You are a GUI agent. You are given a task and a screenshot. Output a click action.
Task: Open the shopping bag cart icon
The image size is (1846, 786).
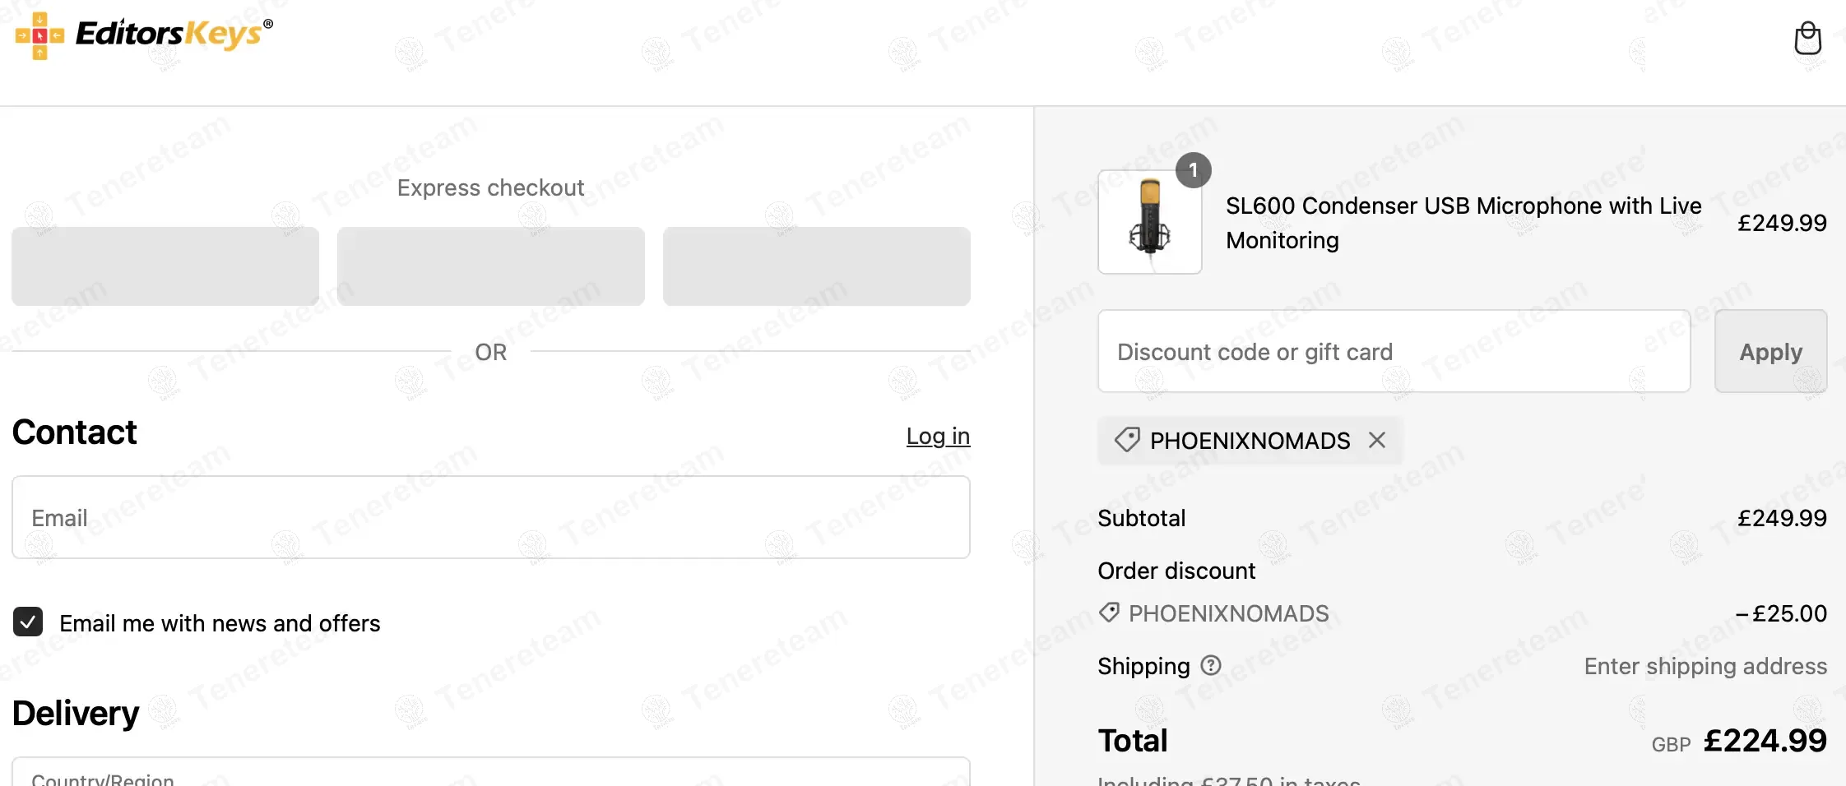pyautogui.click(x=1807, y=38)
